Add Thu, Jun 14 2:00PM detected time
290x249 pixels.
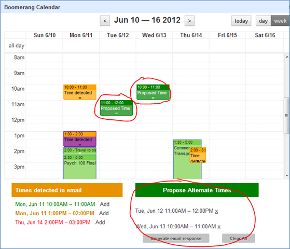point(100,223)
